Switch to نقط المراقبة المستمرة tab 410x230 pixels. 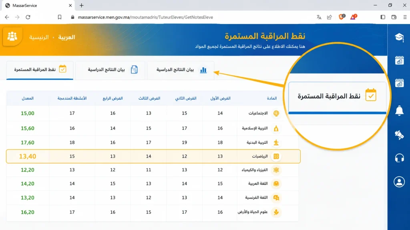[x=40, y=70]
